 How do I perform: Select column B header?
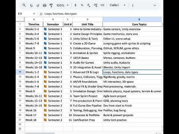[x=53, y=19]
